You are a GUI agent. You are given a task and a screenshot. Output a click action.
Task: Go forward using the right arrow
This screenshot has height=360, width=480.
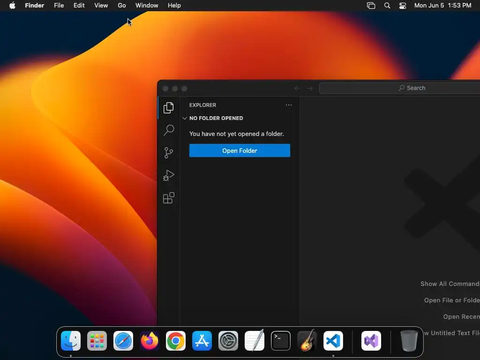[x=309, y=88]
